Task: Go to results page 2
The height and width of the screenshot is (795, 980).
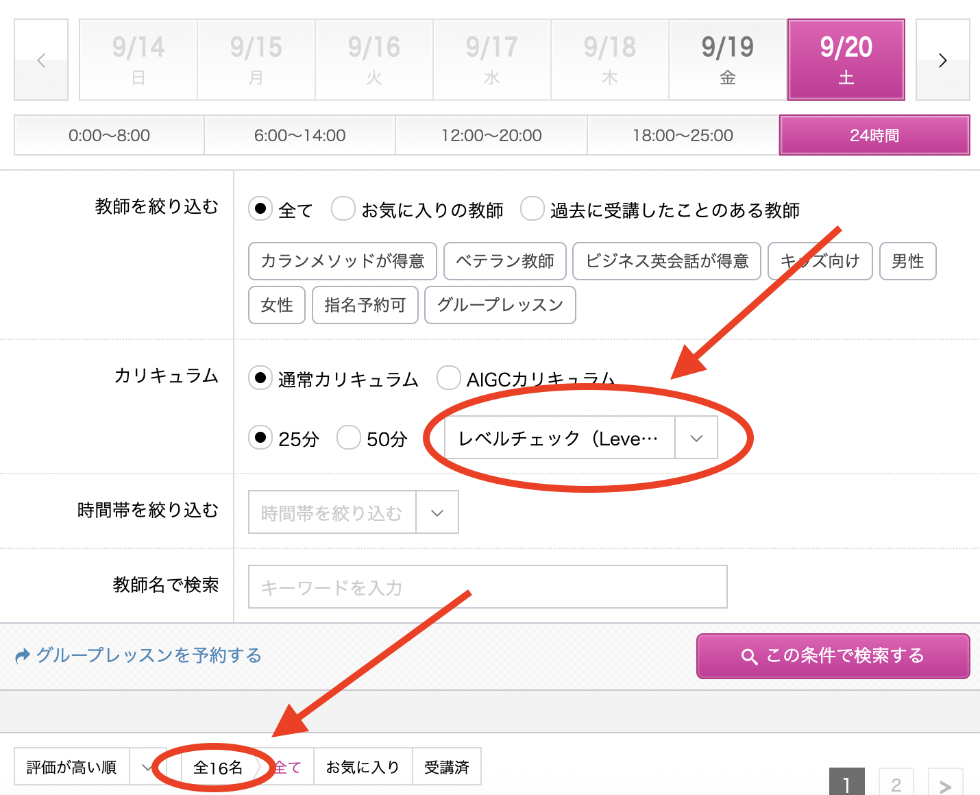Action: (896, 784)
